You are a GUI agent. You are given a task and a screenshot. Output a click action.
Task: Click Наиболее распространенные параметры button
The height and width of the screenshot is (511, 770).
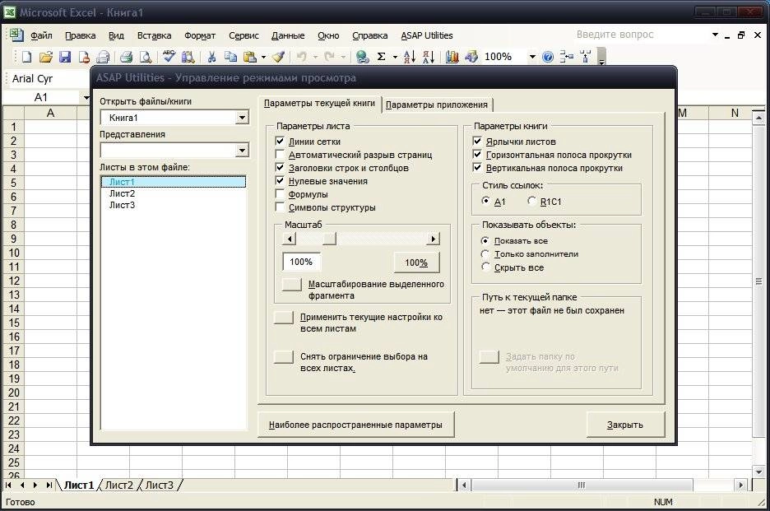click(x=355, y=425)
